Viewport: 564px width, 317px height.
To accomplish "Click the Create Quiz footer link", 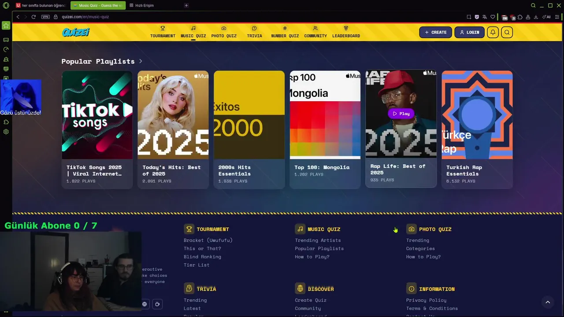I will 311,300.
